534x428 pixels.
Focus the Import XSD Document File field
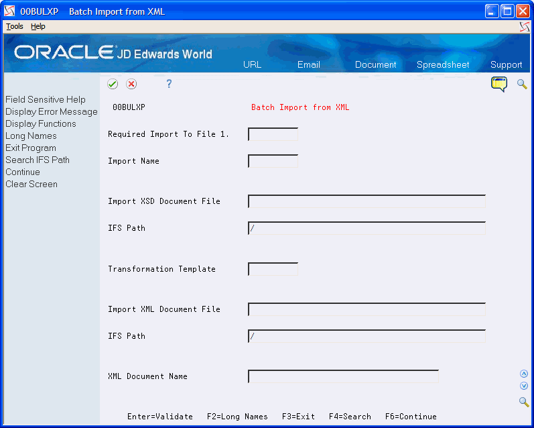tap(366, 201)
